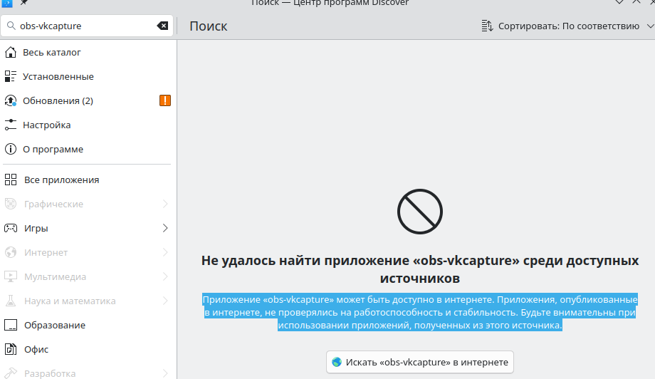Image resolution: width=655 pixels, height=379 pixels.
Task: Click the Настройка sliders icon
Action: click(11, 125)
